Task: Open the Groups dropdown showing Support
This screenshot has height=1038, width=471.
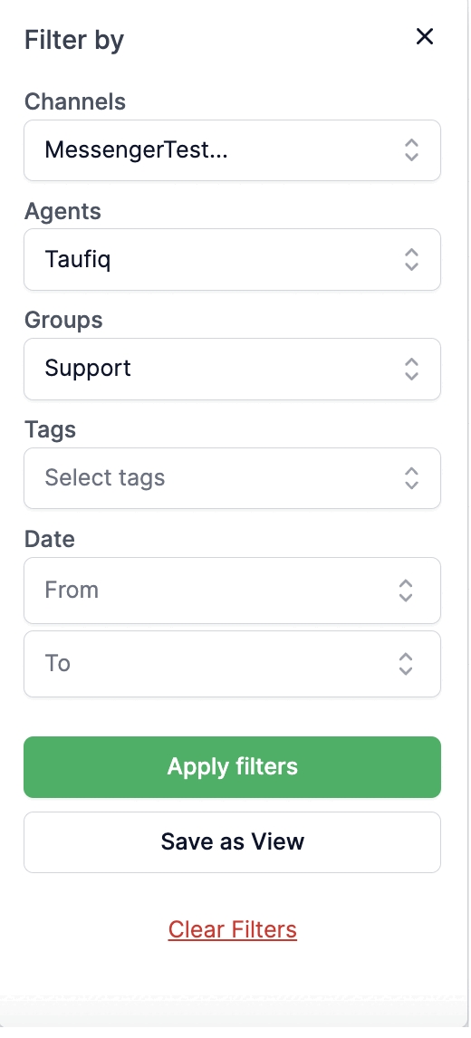Action: 233,370
